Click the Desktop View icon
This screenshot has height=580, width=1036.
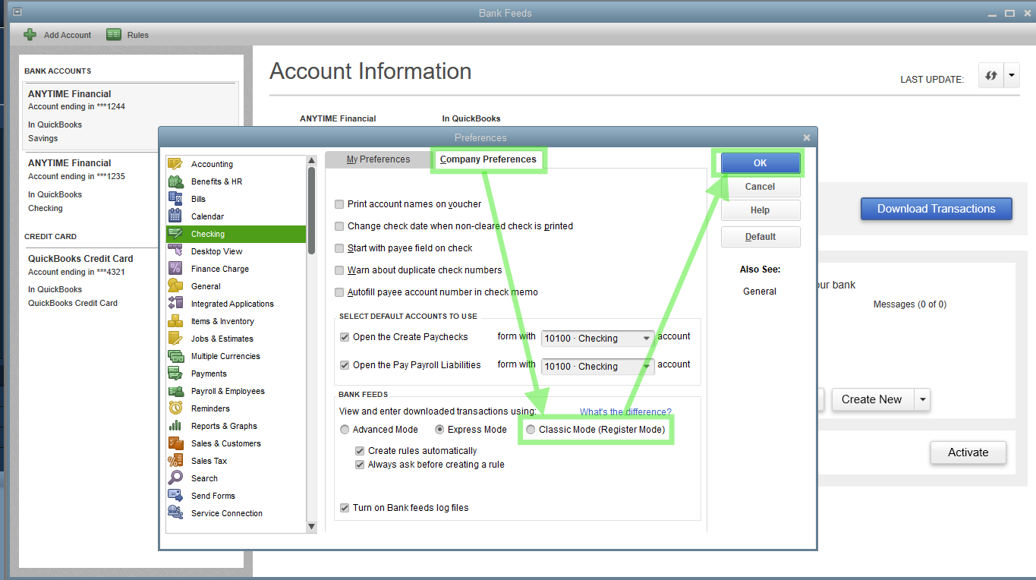coord(175,251)
